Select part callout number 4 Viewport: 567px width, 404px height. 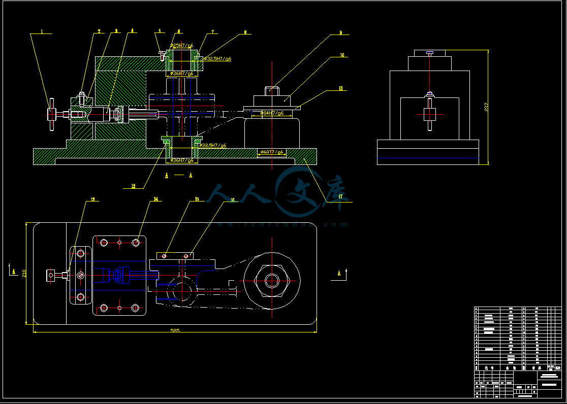point(132,30)
